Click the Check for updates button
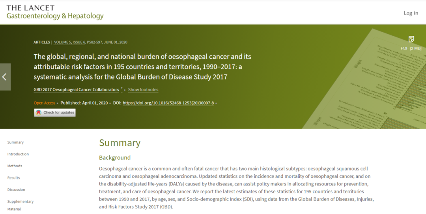 coord(55,113)
